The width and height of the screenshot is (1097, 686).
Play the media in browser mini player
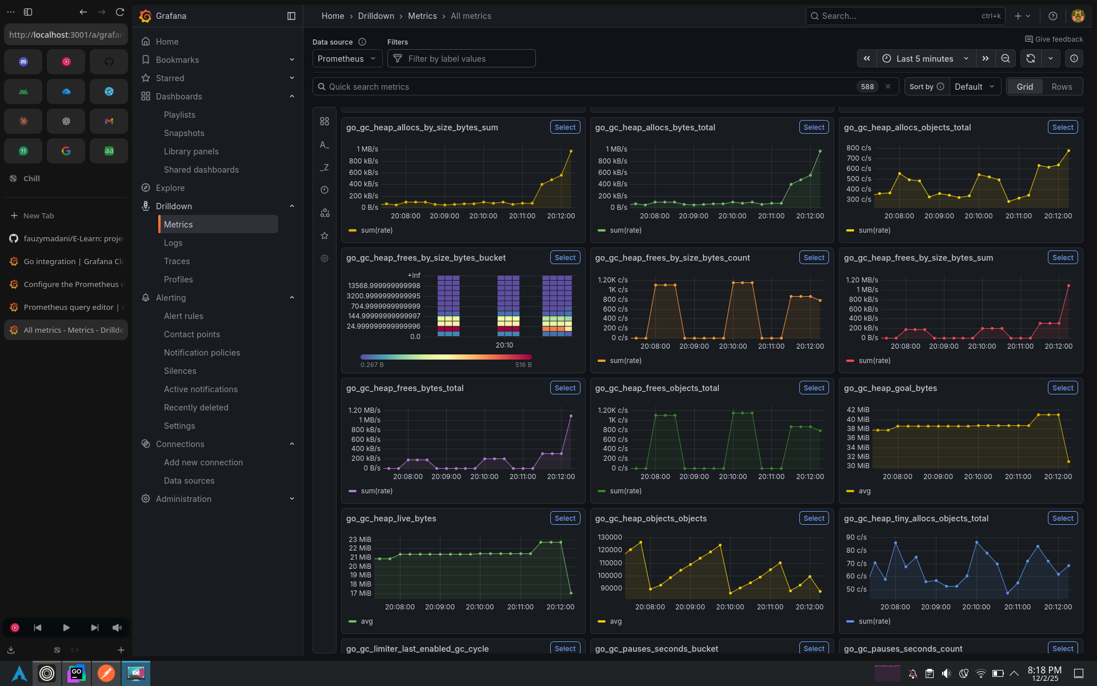[x=66, y=628]
